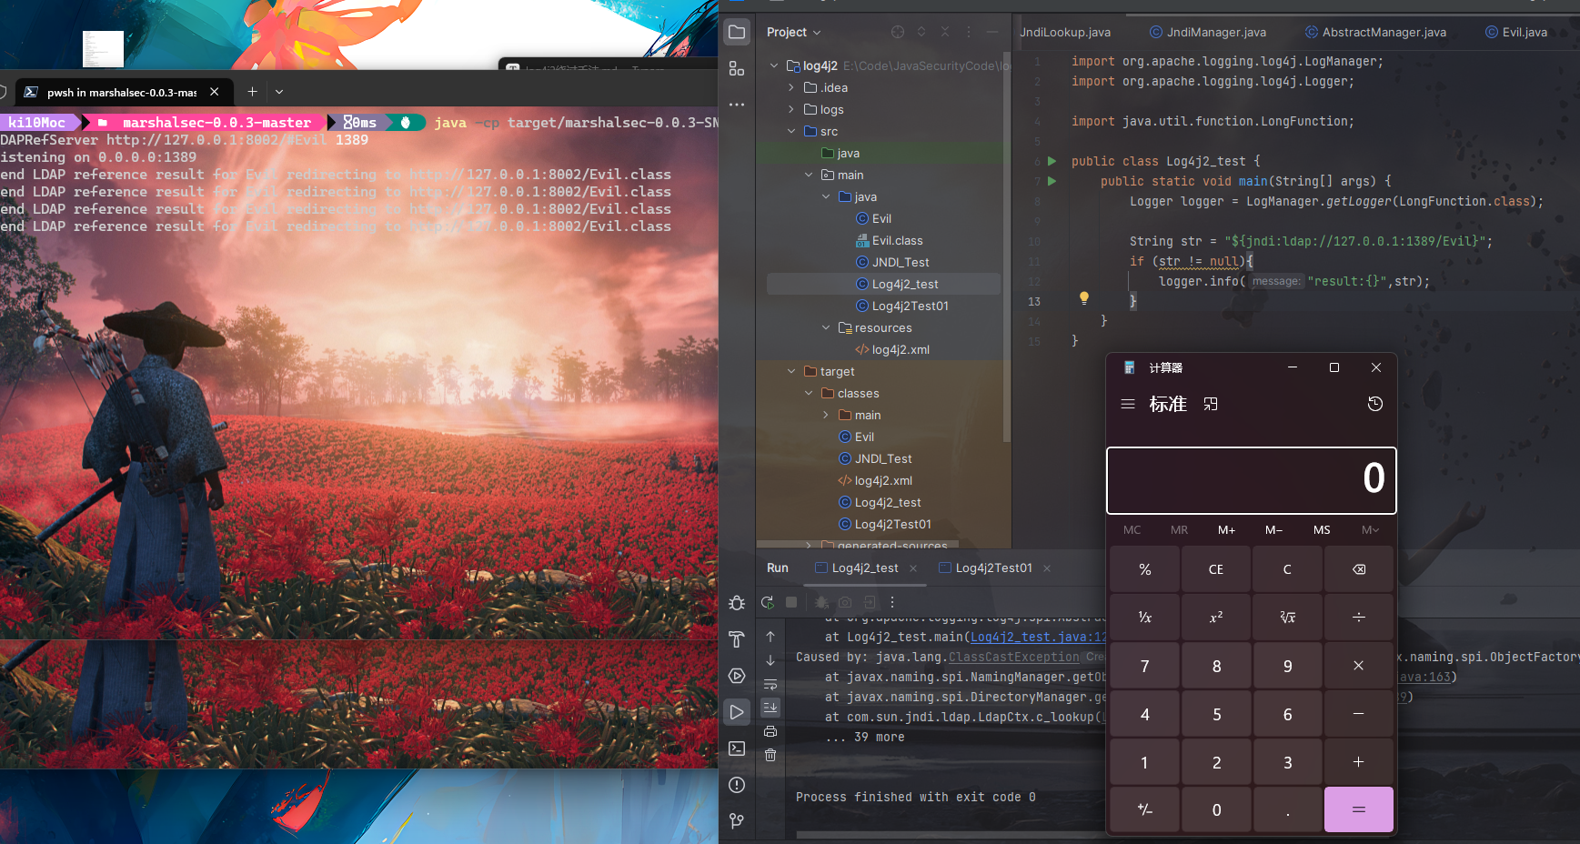The width and height of the screenshot is (1580, 844).
Task: Open Project panel options (vertical dots)
Action: (969, 32)
